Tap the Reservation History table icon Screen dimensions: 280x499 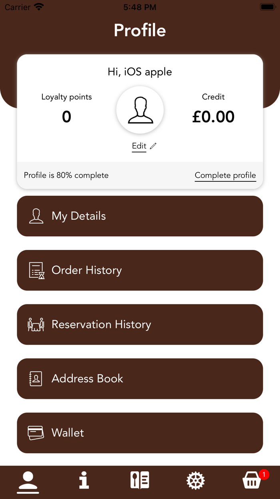[x=36, y=325]
